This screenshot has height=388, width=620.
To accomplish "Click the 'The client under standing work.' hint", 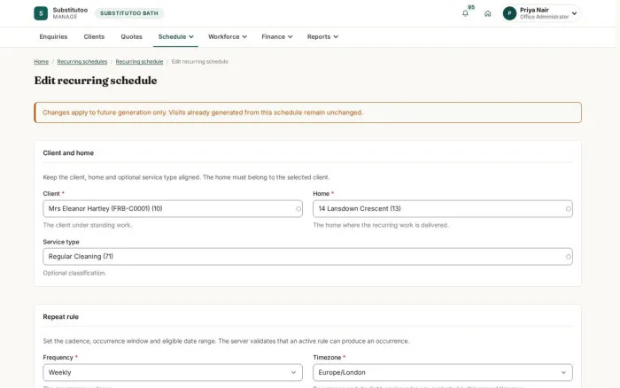I will pyautogui.click(x=88, y=225).
